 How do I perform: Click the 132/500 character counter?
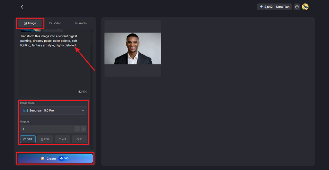pos(82,92)
